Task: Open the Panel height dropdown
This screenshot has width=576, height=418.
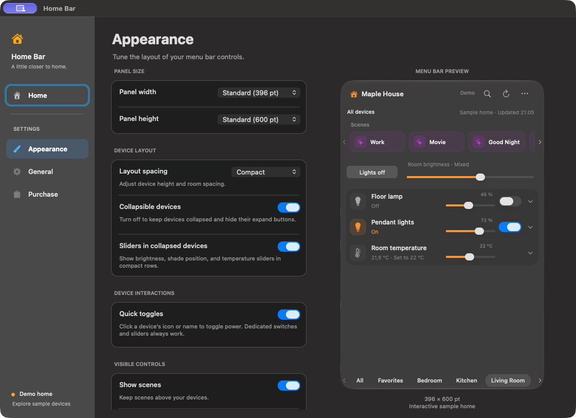Action: tap(259, 119)
